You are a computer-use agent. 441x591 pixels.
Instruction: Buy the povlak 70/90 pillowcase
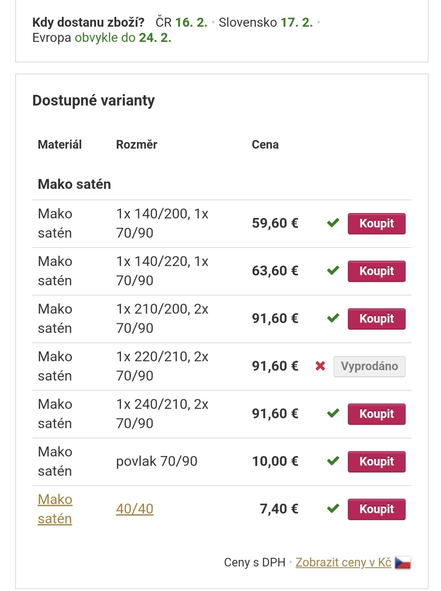(376, 462)
